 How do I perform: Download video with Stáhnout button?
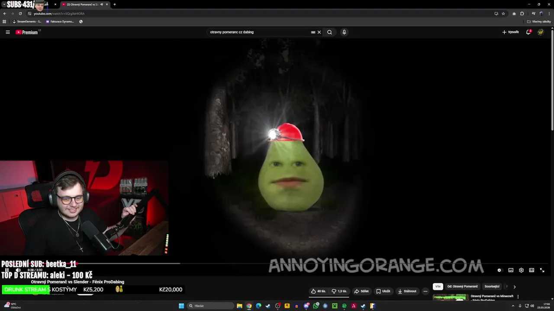point(407,291)
